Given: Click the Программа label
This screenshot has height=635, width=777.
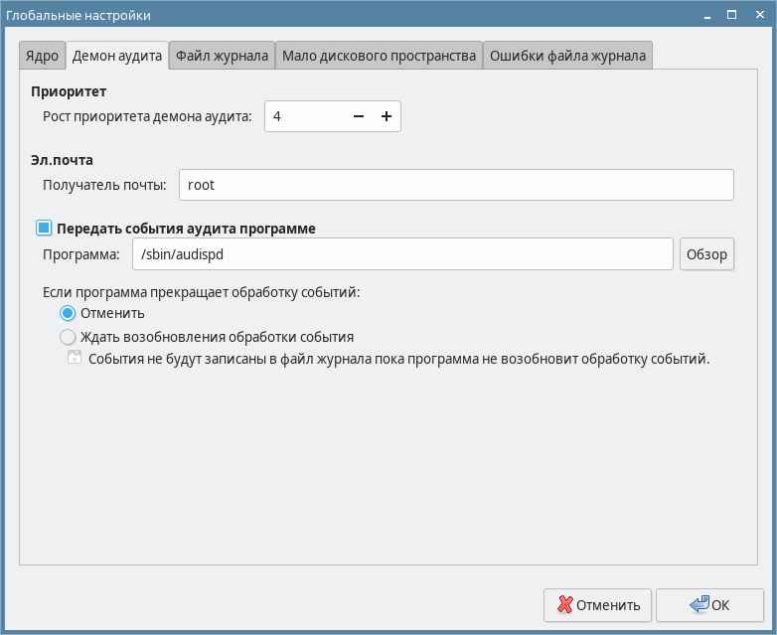Looking at the screenshot, I should tap(81, 254).
